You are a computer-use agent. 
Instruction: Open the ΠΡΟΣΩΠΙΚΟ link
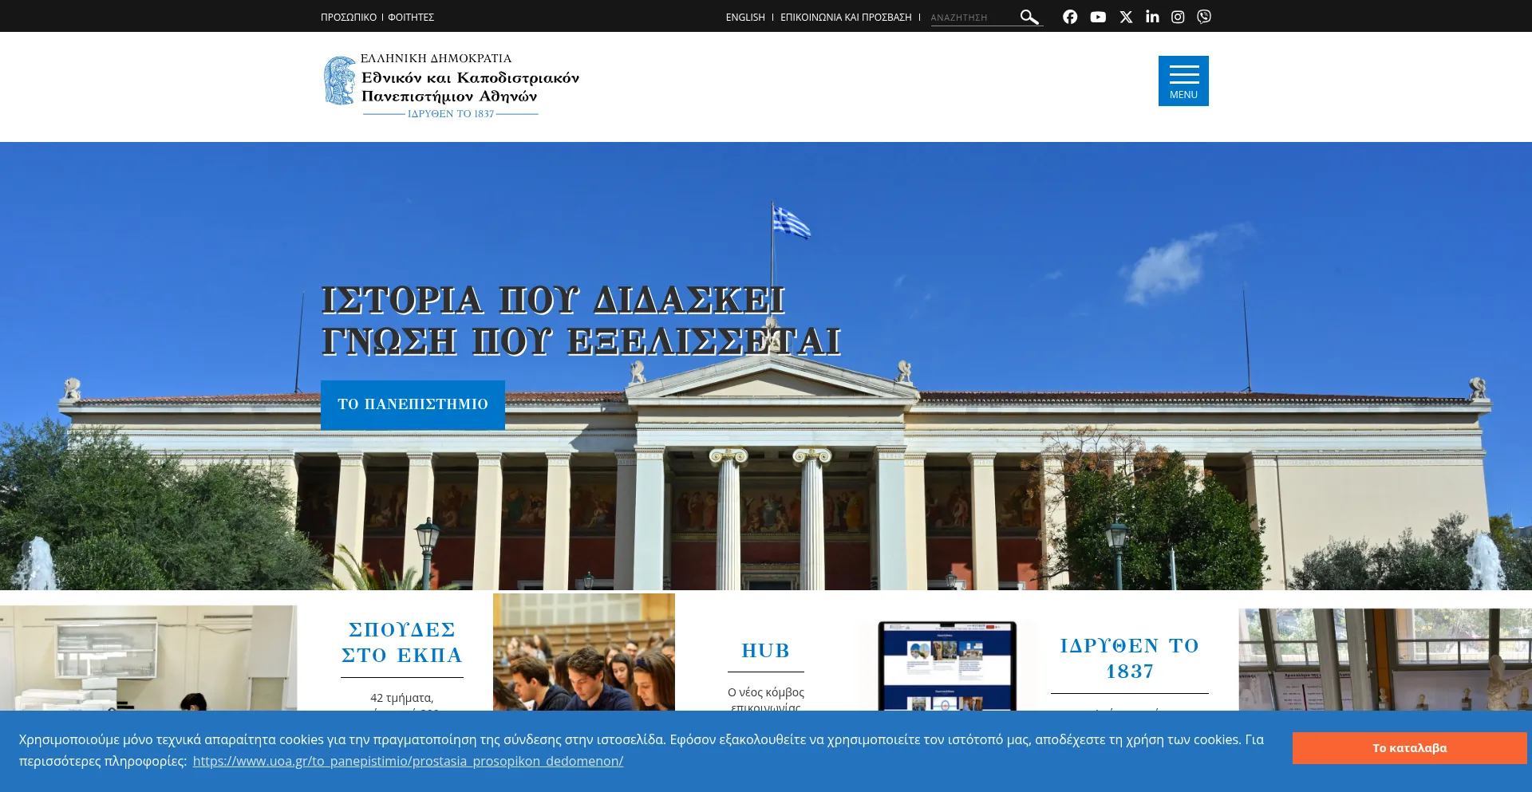[349, 17]
